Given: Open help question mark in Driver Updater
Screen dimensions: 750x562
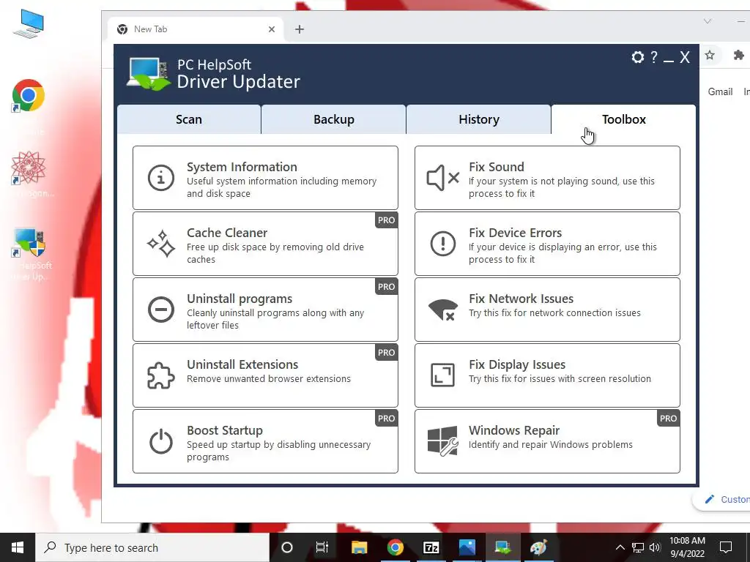Looking at the screenshot, I should pyautogui.click(x=654, y=57).
